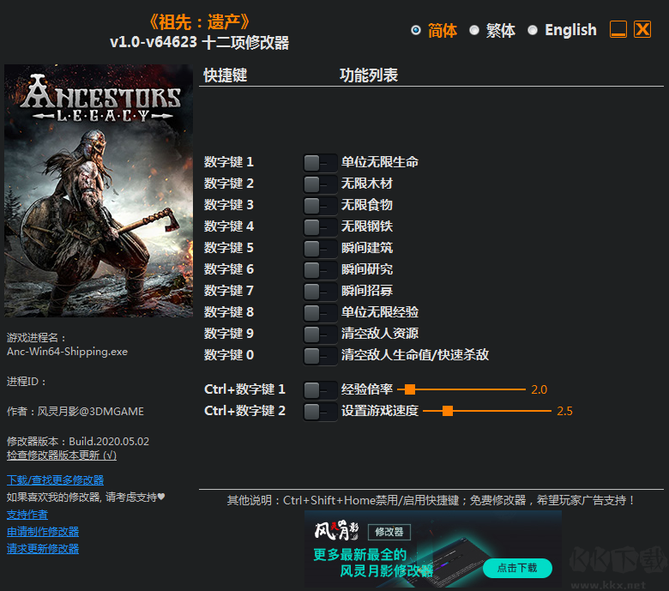Turn on 无限食物 toggle
Viewport: 669px width, 591px height.
tap(320, 205)
